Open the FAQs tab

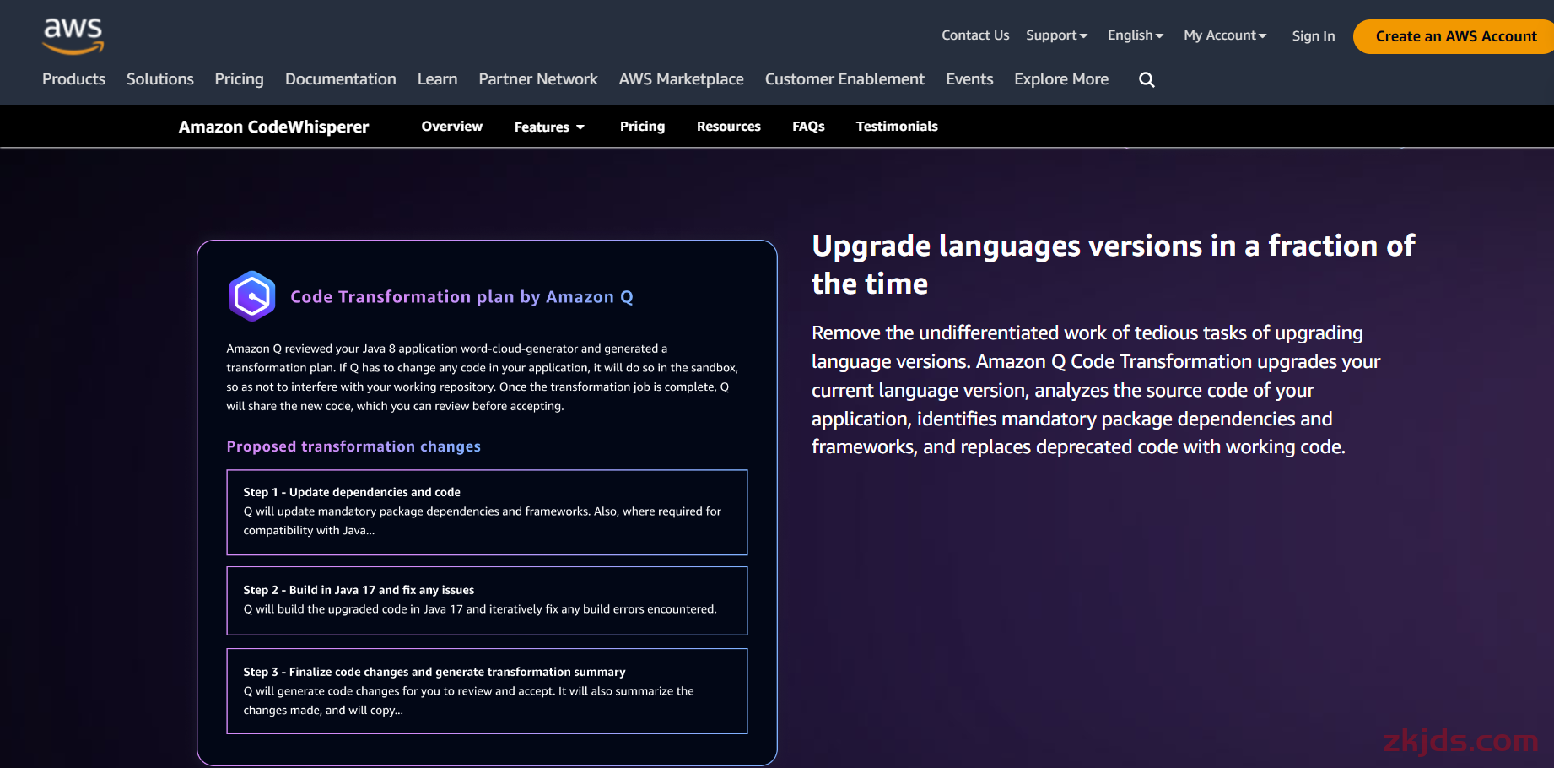point(808,127)
